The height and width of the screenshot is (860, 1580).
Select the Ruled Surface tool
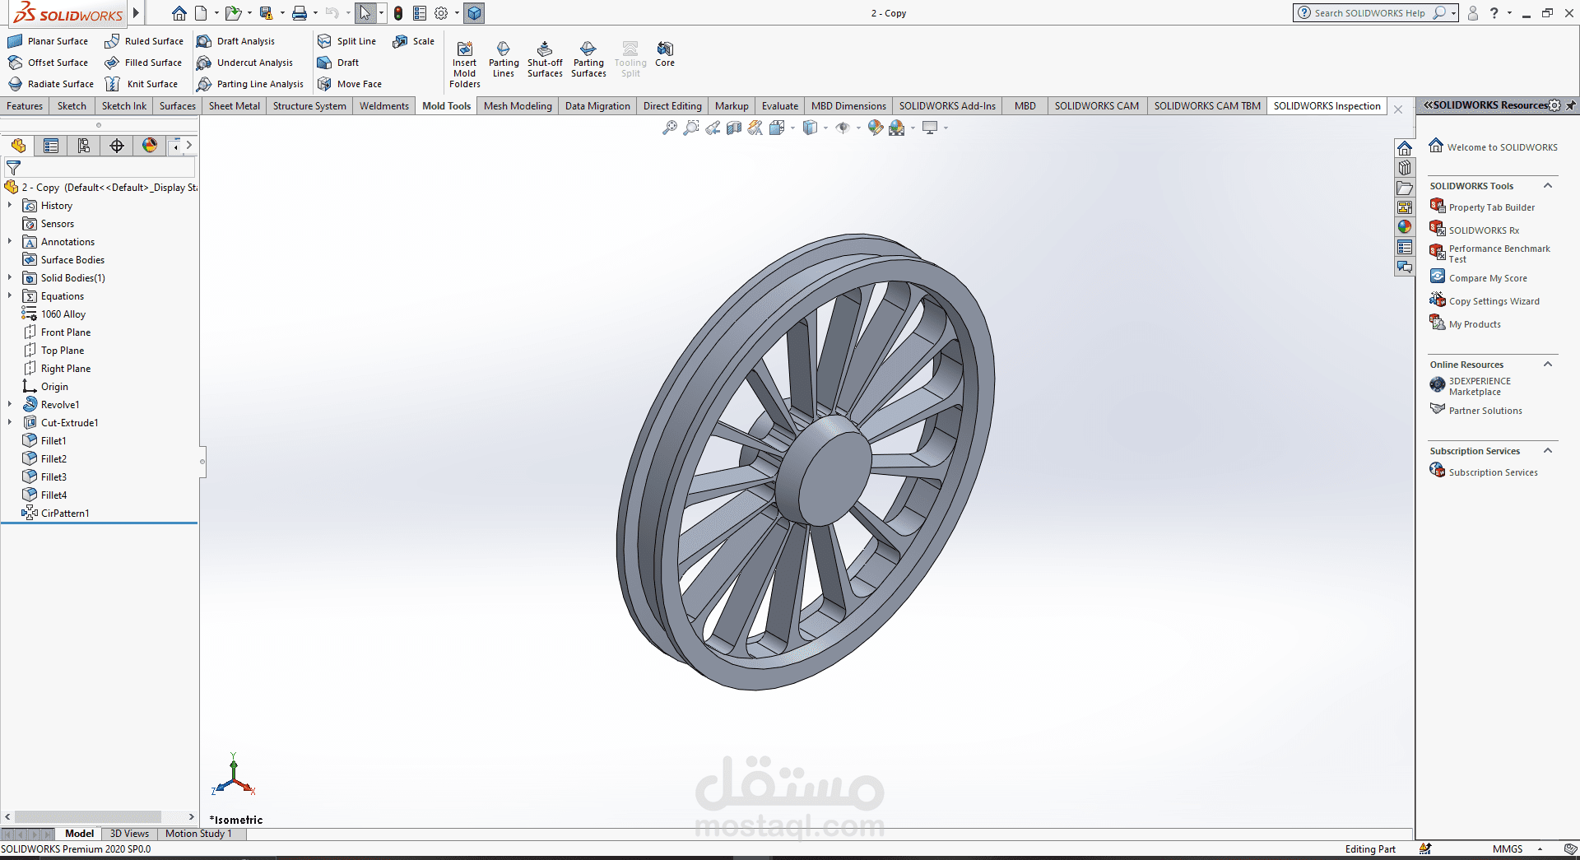[144, 41]
